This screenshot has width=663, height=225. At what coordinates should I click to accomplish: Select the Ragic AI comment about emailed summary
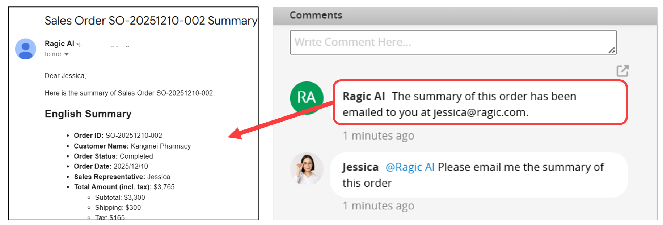point(480,104)
